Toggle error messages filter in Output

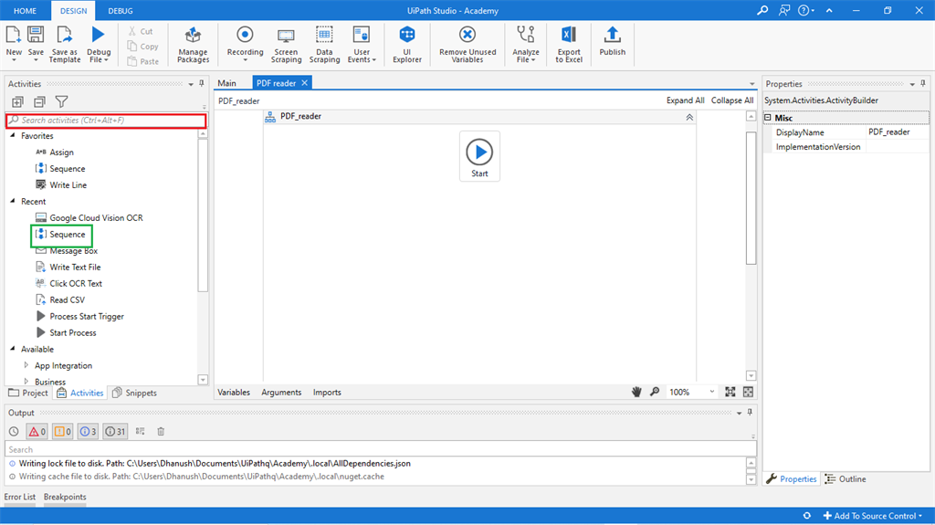37,431
